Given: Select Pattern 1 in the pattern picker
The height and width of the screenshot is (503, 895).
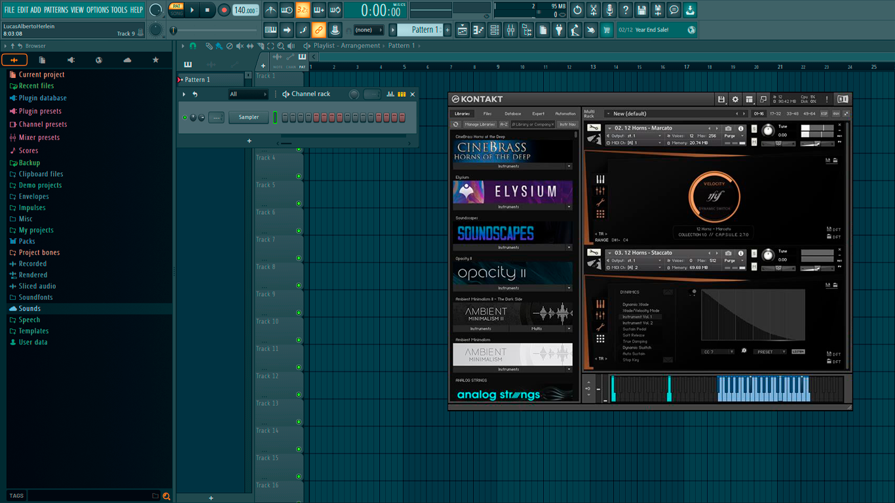Looking at the screenshot, I should click(x=211, y=80).
